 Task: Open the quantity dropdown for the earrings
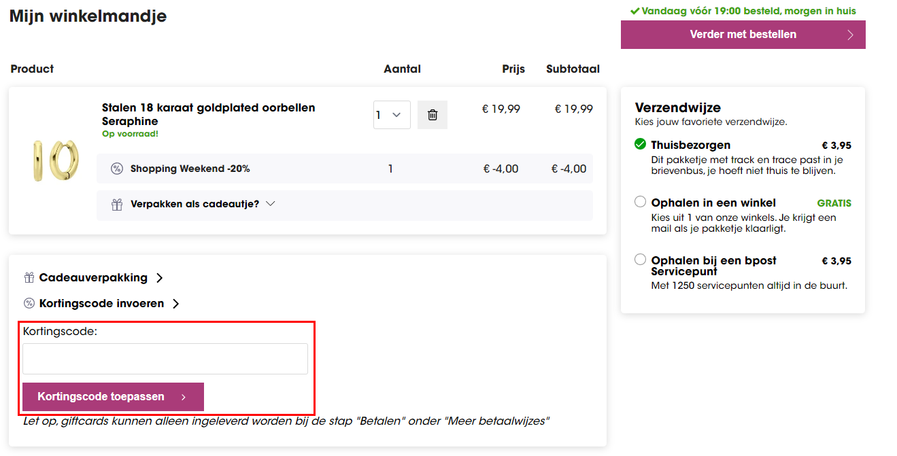coord(392,115)
